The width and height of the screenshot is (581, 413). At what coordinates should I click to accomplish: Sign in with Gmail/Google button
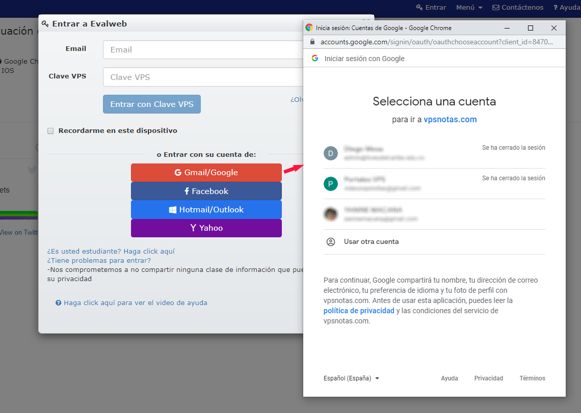(206, 173)
